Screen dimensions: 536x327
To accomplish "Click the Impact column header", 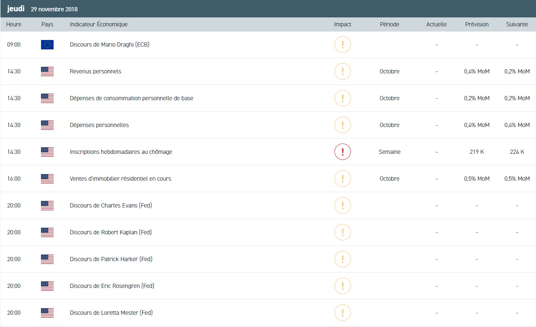I will click(342, 24).
